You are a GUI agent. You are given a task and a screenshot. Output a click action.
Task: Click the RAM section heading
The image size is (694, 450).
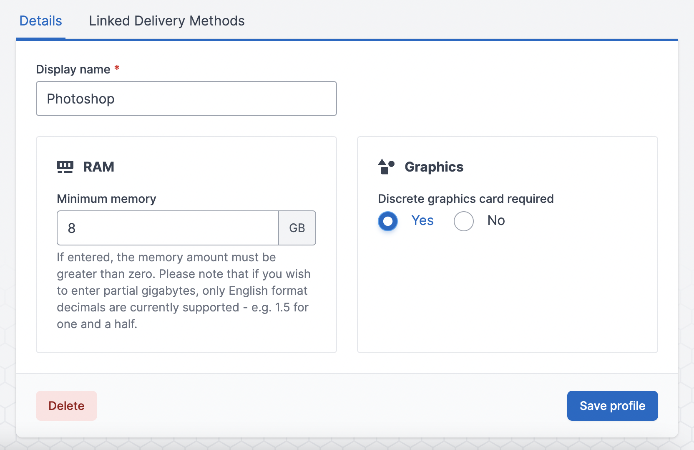point(99,167)
